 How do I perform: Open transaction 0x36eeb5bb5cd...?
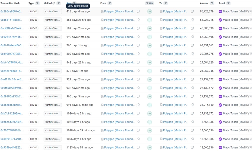[11, 105]
